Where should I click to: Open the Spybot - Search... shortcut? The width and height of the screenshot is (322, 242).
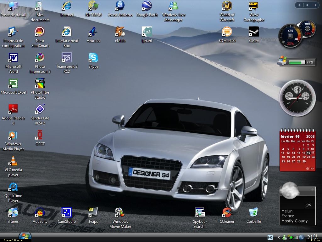[x=200, y=213]
